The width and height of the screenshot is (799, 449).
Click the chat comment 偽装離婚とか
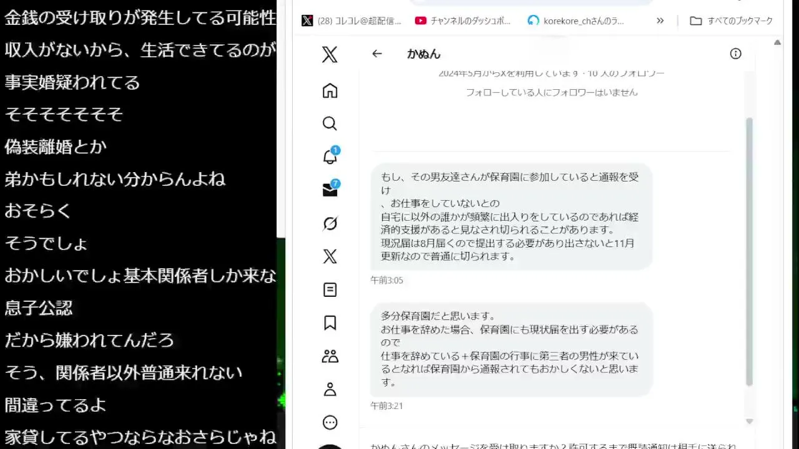[56, 147]
